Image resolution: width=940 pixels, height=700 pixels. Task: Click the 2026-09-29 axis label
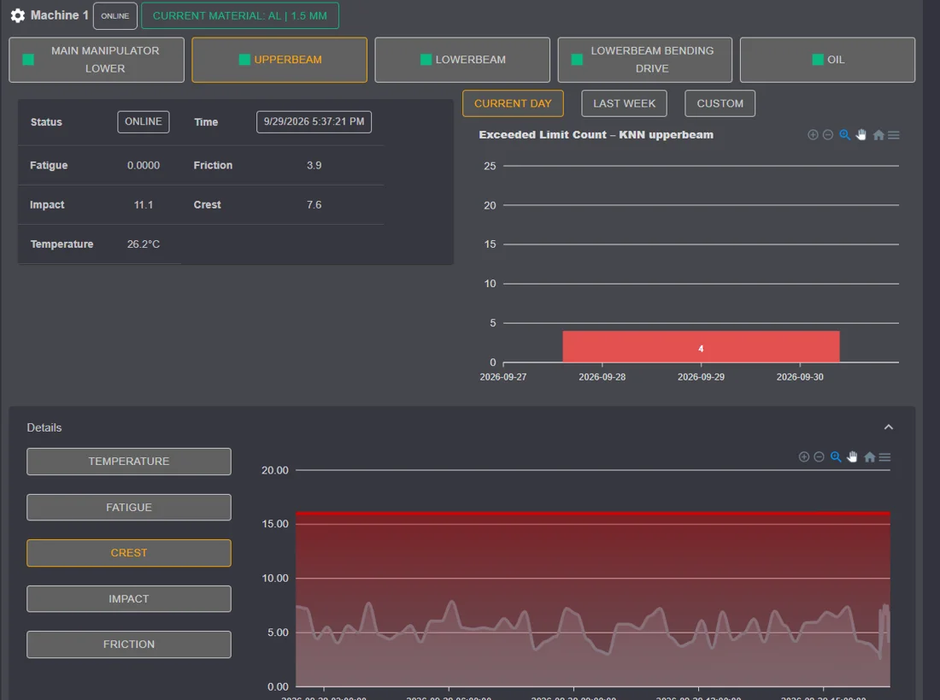tap(701, 377)
